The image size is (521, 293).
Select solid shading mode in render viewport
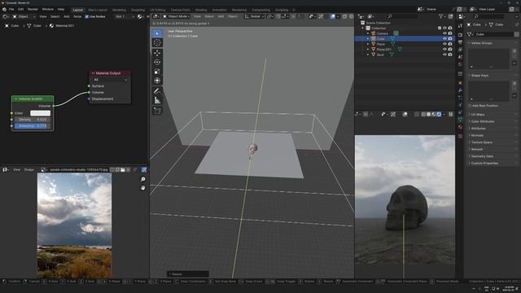tap(428, 114)
